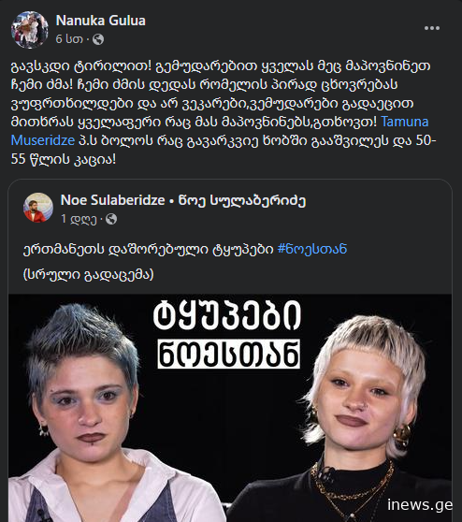This screenshot has height=522, width=462.
Task: Click Noe Sulaberidze's profile avatar
Action: [x=38, y=208]
